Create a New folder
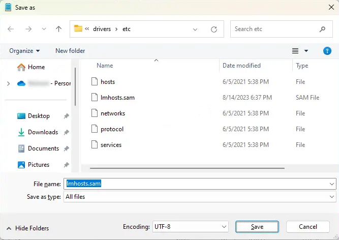Viewport: 339px width, 240px height. (x=70, y=51)
